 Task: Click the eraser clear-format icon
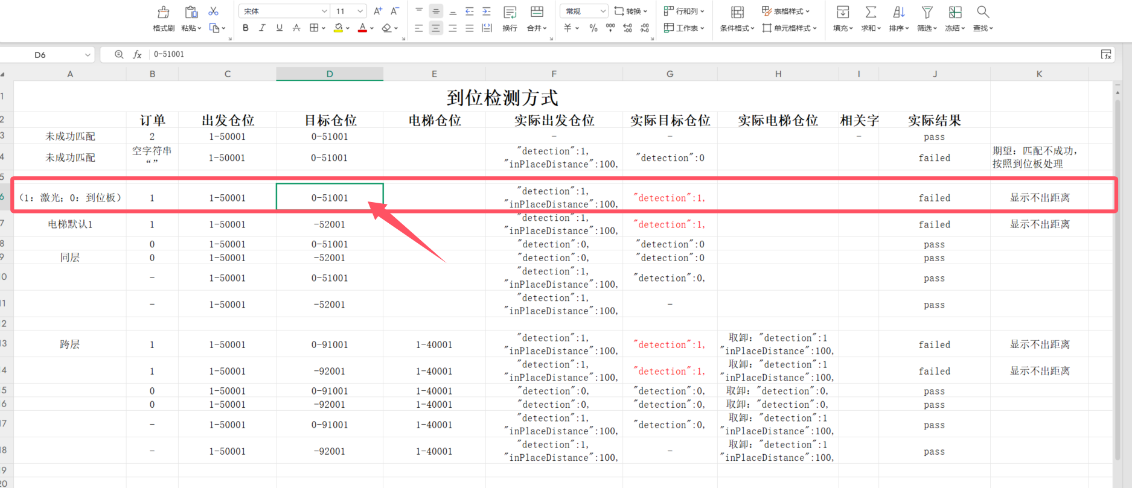[x=386, y=28]
